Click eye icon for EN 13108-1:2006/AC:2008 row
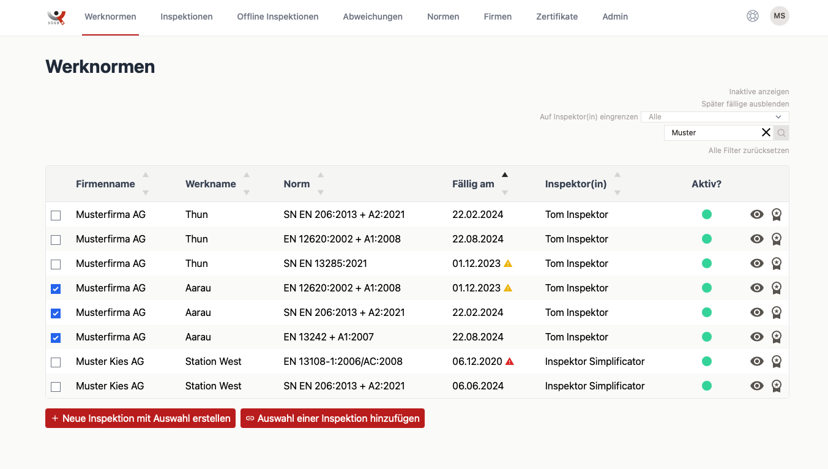This screenshot has height=469, width=828. pyautogui.click(x=757, y=361)
